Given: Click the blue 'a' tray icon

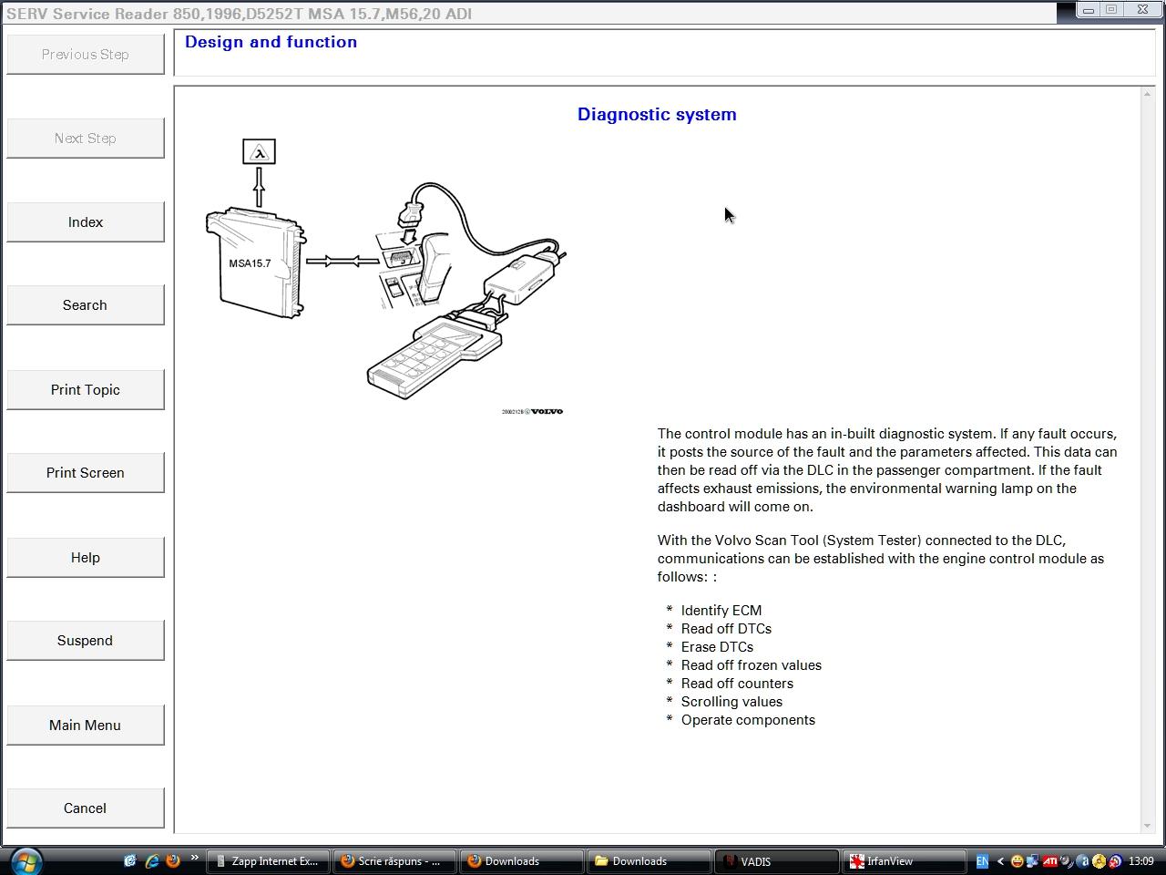Looking at the screenshot, I should point(1083,861).
